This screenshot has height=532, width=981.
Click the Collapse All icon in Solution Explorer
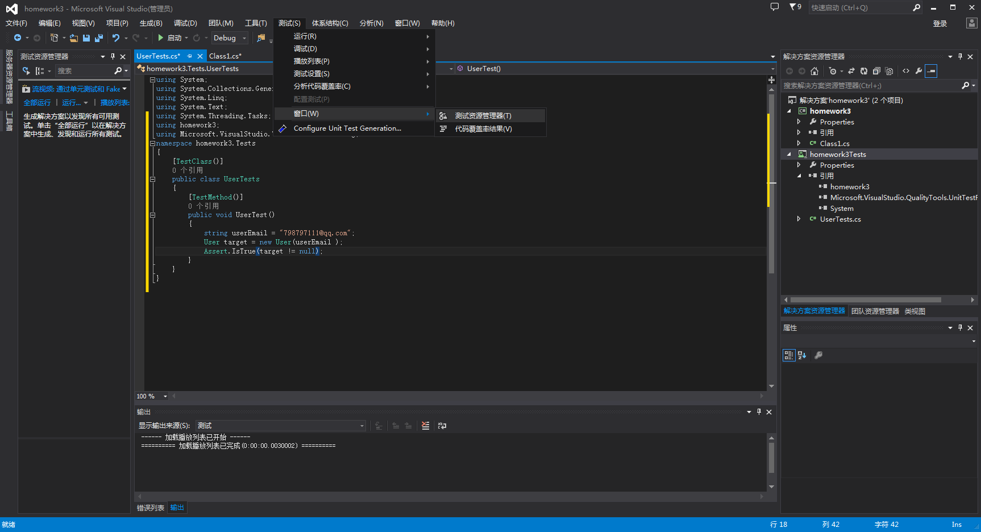(876, 71)
